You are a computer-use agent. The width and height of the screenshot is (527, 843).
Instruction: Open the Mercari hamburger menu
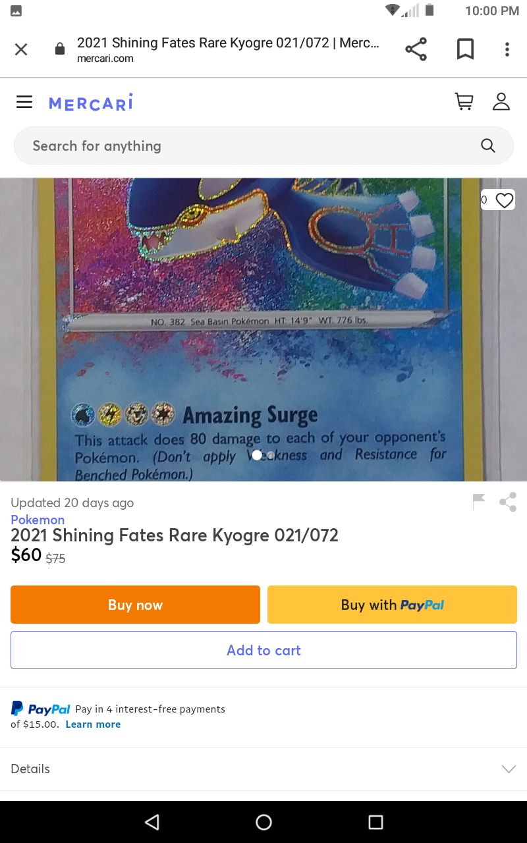(24, 101)
